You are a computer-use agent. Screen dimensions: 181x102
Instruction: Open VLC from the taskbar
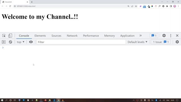63,100
